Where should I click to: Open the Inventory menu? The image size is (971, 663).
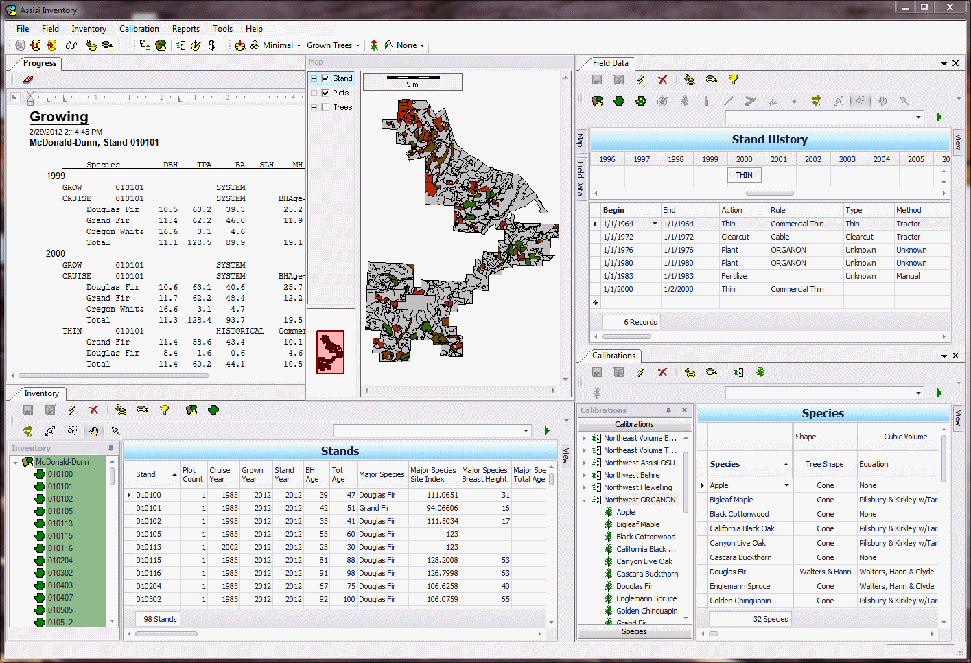pyautogui.click(x=89, y=29)
